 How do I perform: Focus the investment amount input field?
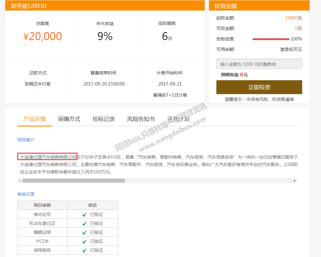pyautogui.click(x=259, y=64)
